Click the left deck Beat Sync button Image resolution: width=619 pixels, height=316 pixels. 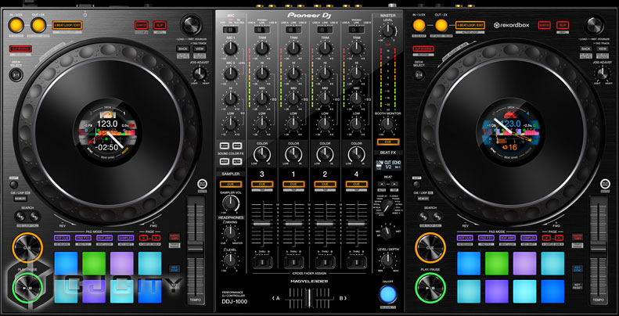pyautogui.click(x=202, y=184)
